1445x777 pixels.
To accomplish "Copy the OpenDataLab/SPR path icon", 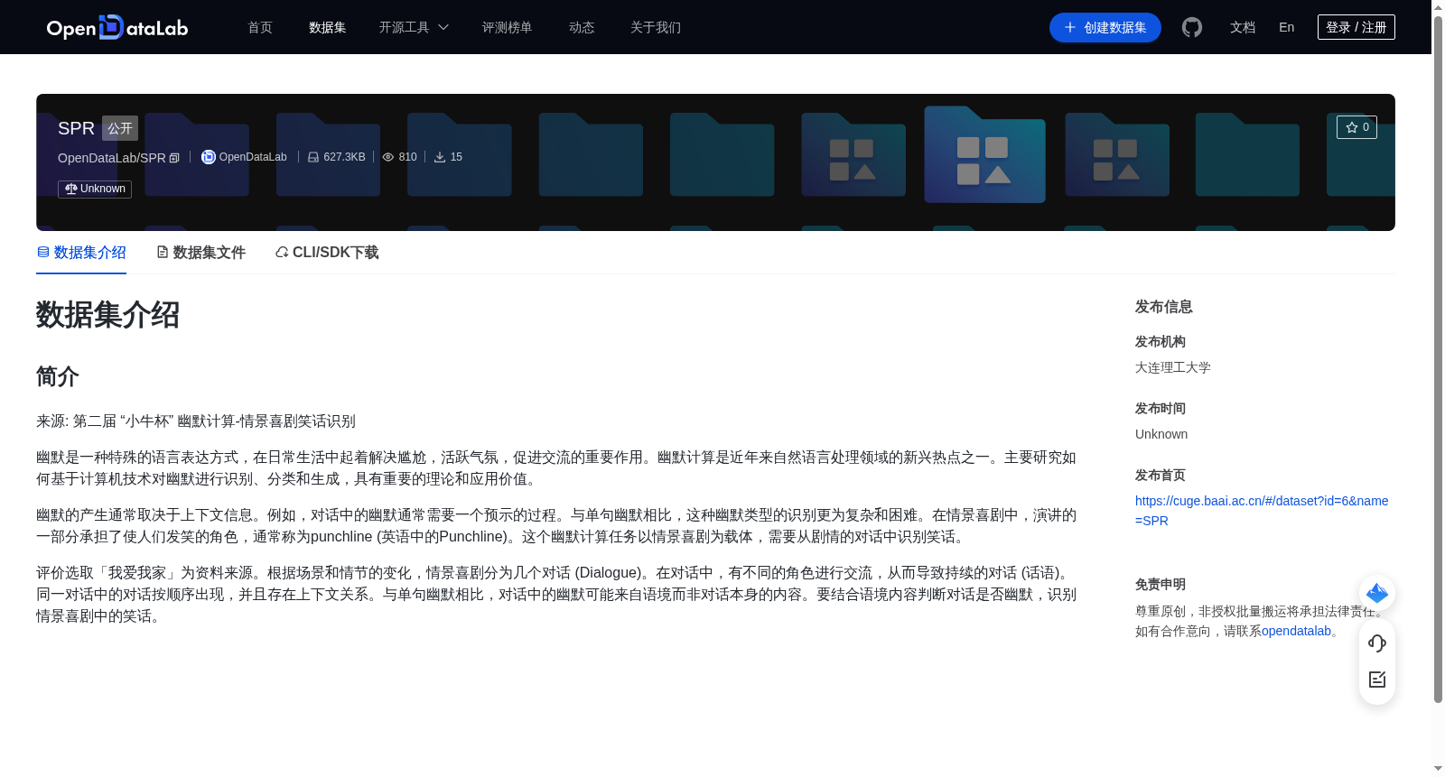I will pos(174,158).
